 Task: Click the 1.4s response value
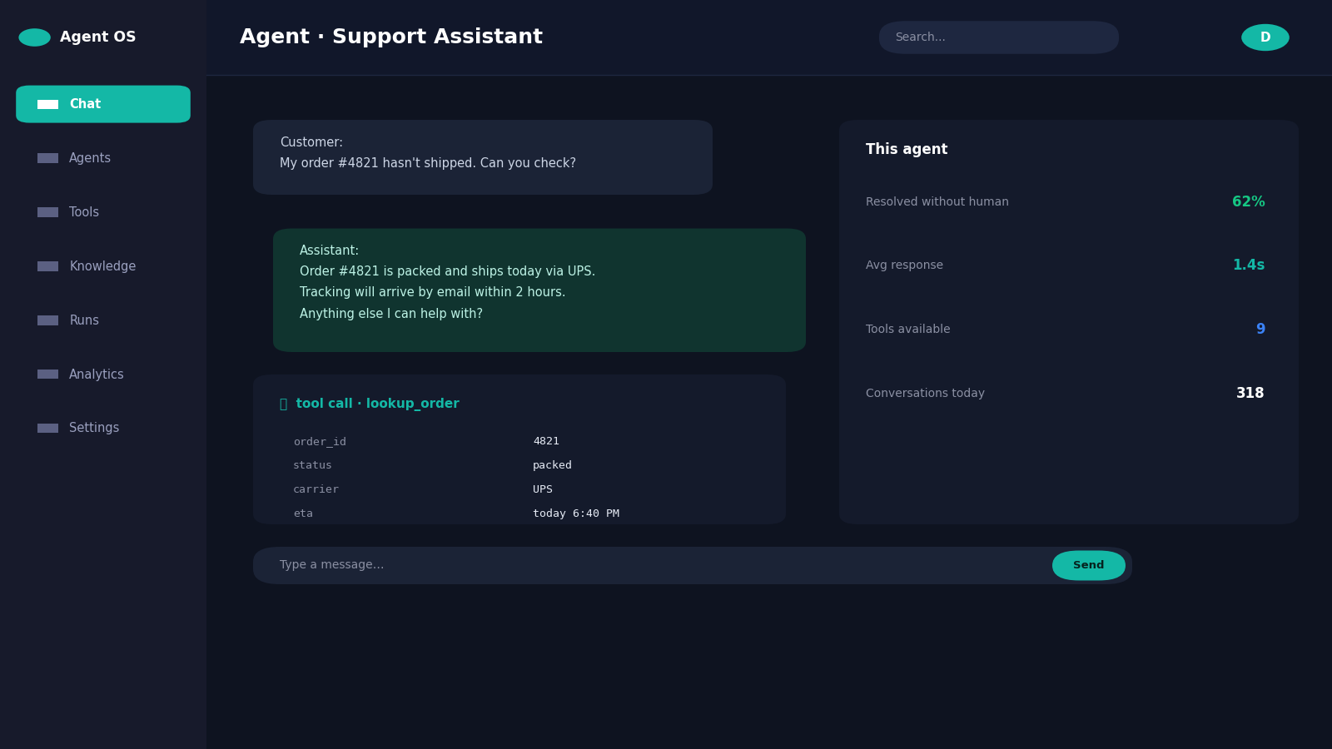1248,265
